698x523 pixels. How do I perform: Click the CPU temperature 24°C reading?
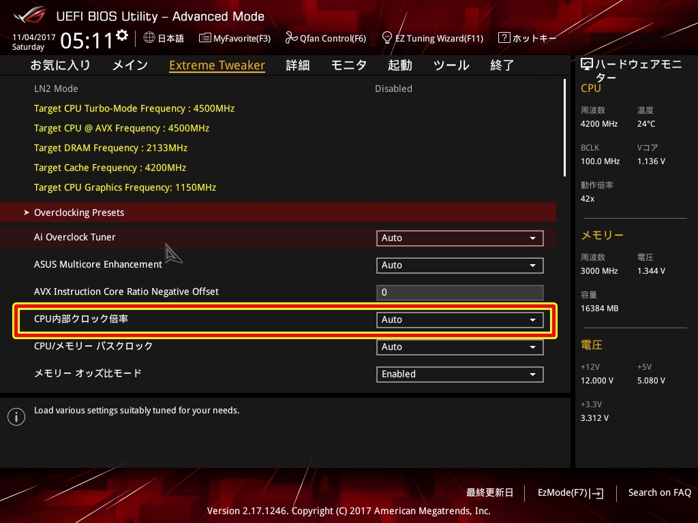coord(646,124)
